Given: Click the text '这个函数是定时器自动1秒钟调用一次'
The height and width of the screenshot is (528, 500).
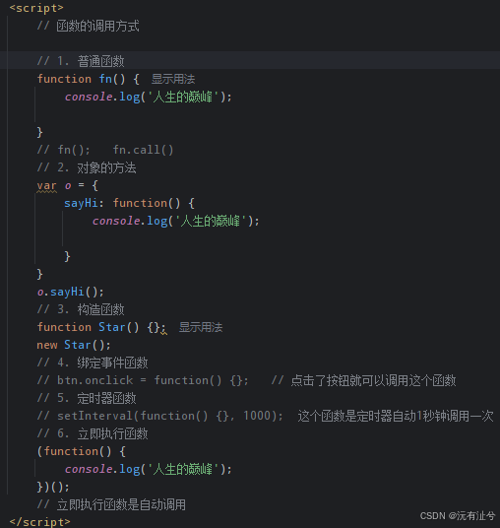Looking at the screenshot, I should (x=396, y=416).
